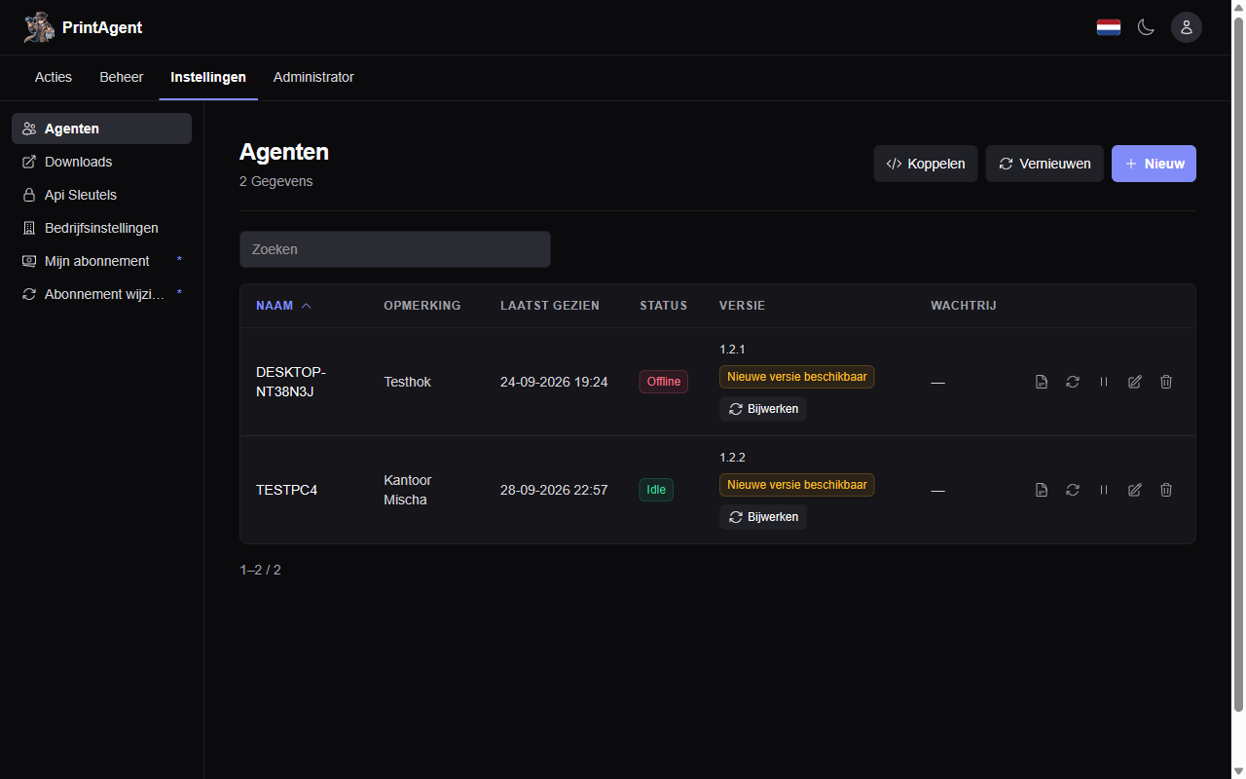1246x779 pixels.
Task: Open Downloads in the sidebar
Action: 101,162
